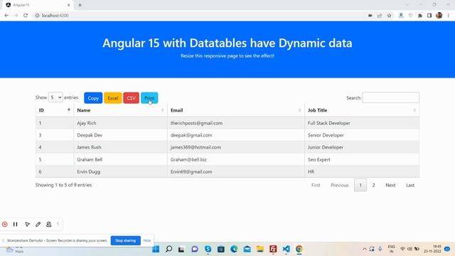The width and height of the screenshot is (455, 256).
Task: Open the blue download extension icon
Action: click(401, 16)
